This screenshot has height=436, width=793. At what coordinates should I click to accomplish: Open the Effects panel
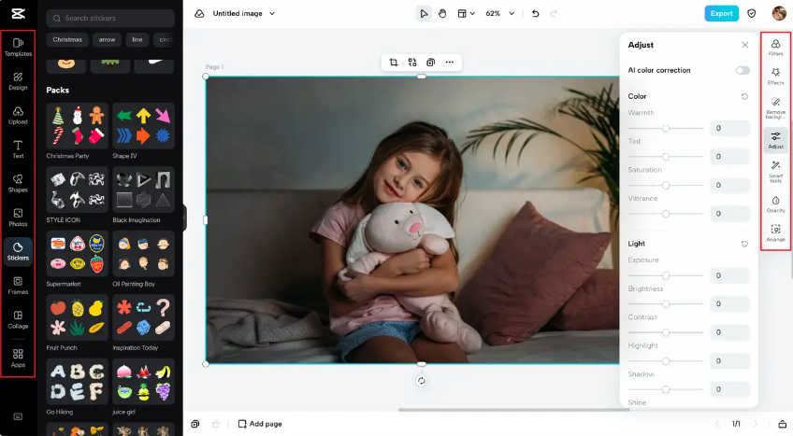776,77
